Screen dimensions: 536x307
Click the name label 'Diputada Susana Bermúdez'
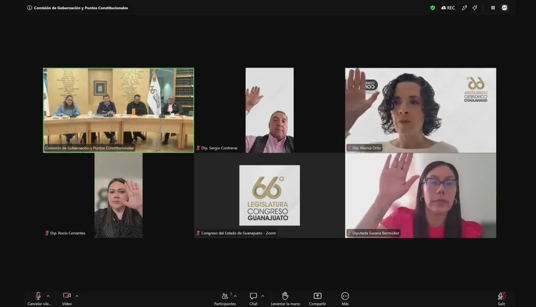click(x=376, y=233)
